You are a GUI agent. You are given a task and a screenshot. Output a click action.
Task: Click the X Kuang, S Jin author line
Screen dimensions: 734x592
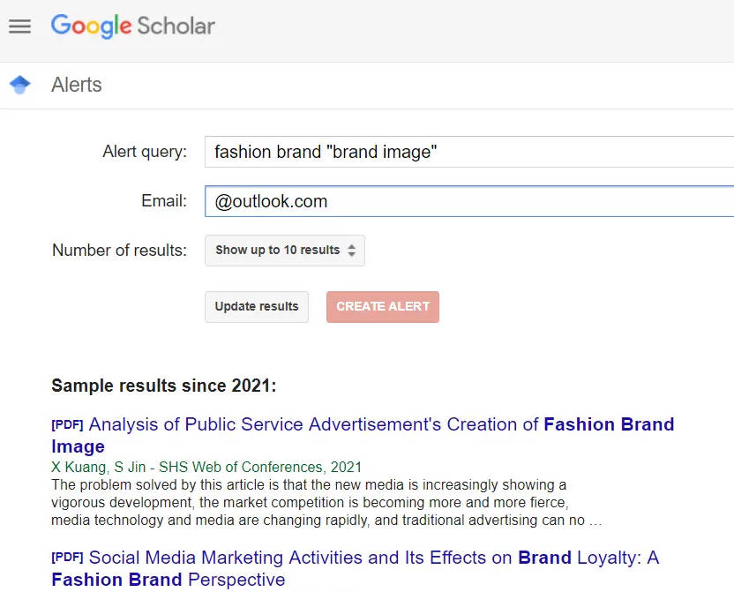pyautogui.click(x=206, y=467)
